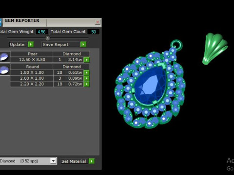Click the count cell showing 18
This screenshot has width=234, height=175.
[x=59, y=84]
